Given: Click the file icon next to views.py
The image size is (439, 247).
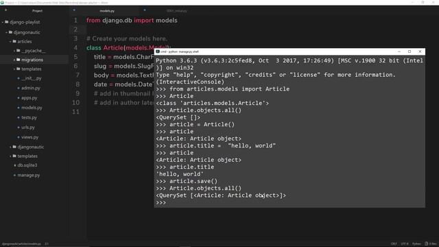Looking at the screenshot, I should [19, 137].
